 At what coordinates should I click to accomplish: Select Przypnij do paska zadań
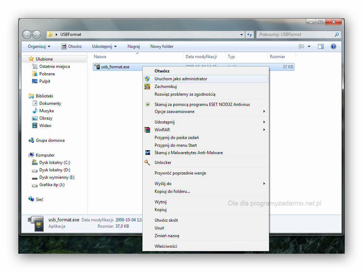pyautogui.click(x=206, y=138)
